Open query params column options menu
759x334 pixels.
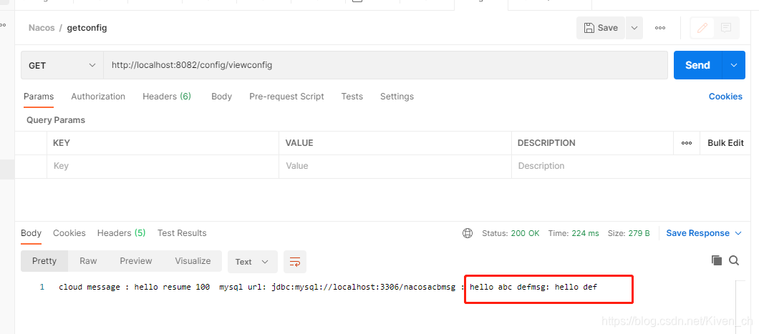pyautogui.click(x=687, y=143)
